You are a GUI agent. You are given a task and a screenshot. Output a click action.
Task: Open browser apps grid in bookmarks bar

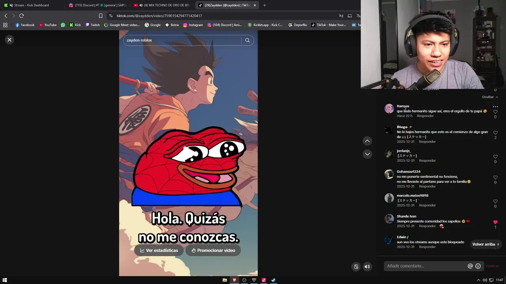(x=5, y=25)
